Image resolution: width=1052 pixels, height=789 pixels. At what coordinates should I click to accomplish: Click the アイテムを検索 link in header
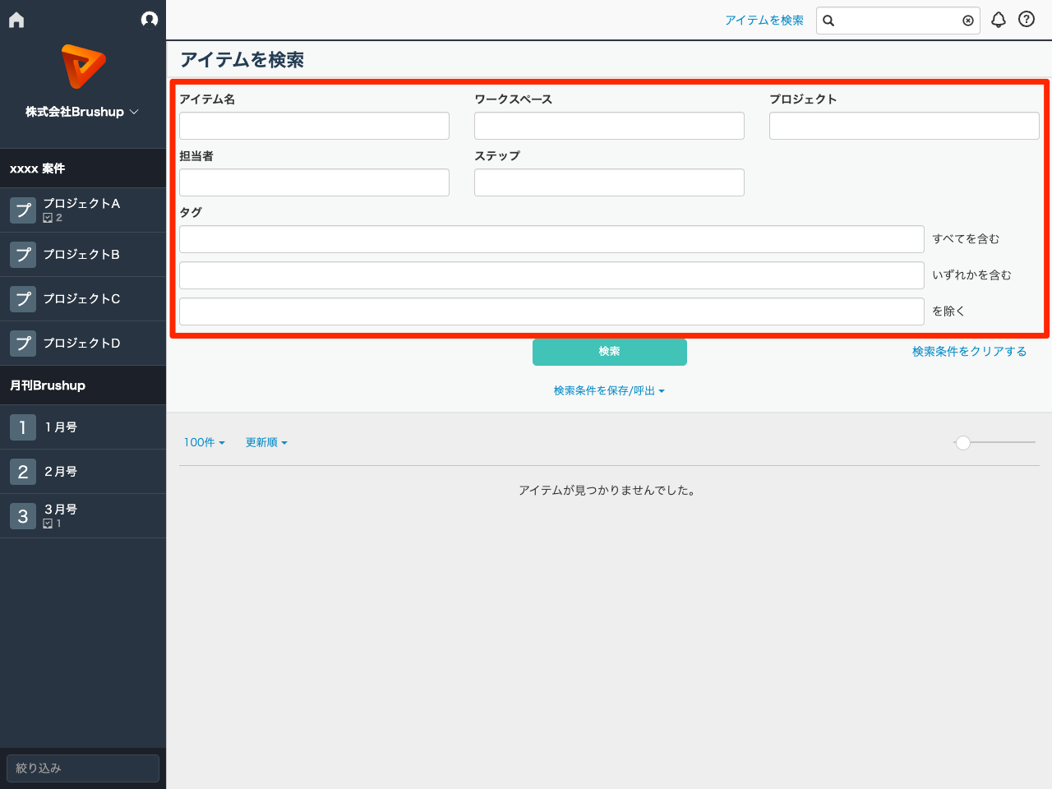(x=764, y=20)
